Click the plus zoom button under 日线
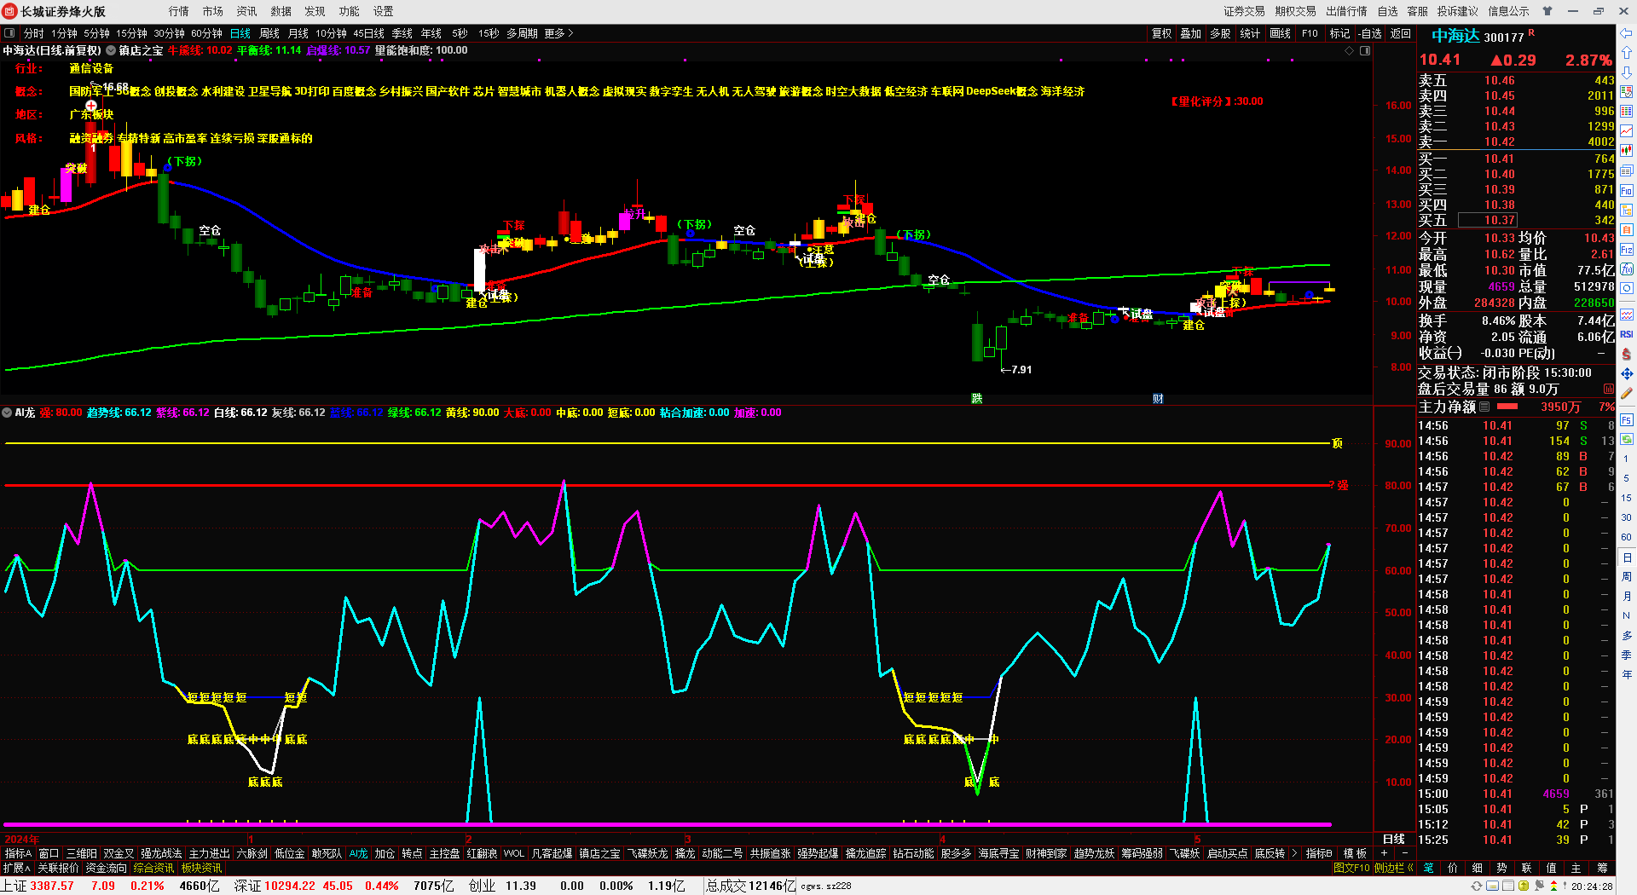This screenshot has width=1637, height=895. [1384, 853]
